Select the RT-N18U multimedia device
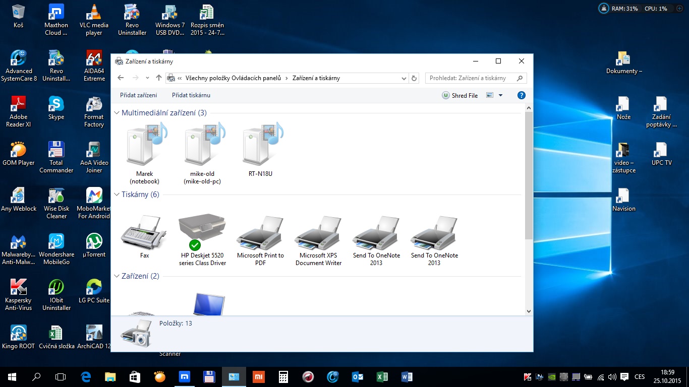The width and height of the screenshot is (689, 387). pyautogui.click(x=260, y=146)
